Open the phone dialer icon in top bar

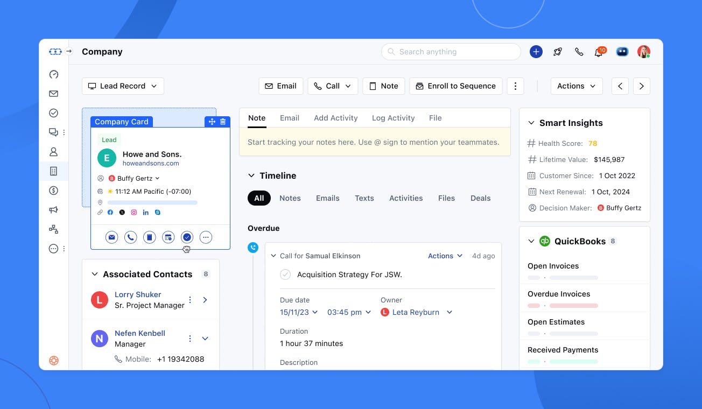(x=579, y=52)
